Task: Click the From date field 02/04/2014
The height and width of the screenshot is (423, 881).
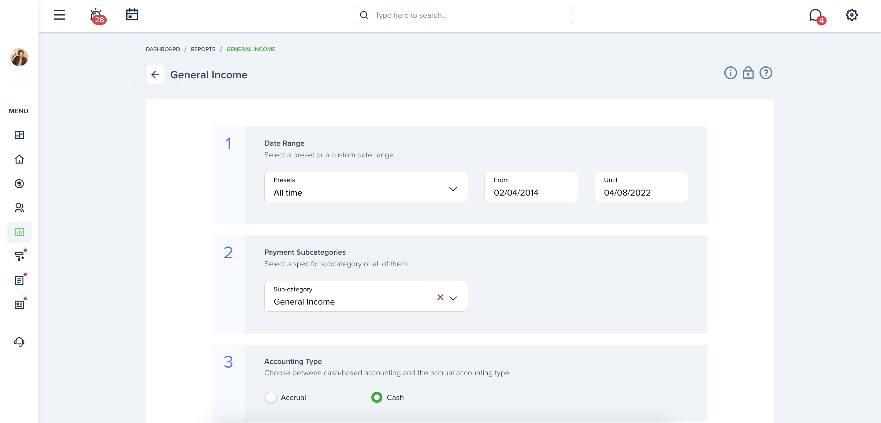Action: click(x=531, y=187)
